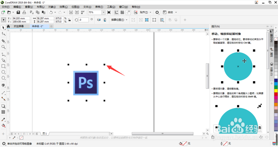
Task: Click the Cut icon in toolbar
Action: tap(32, 12)
